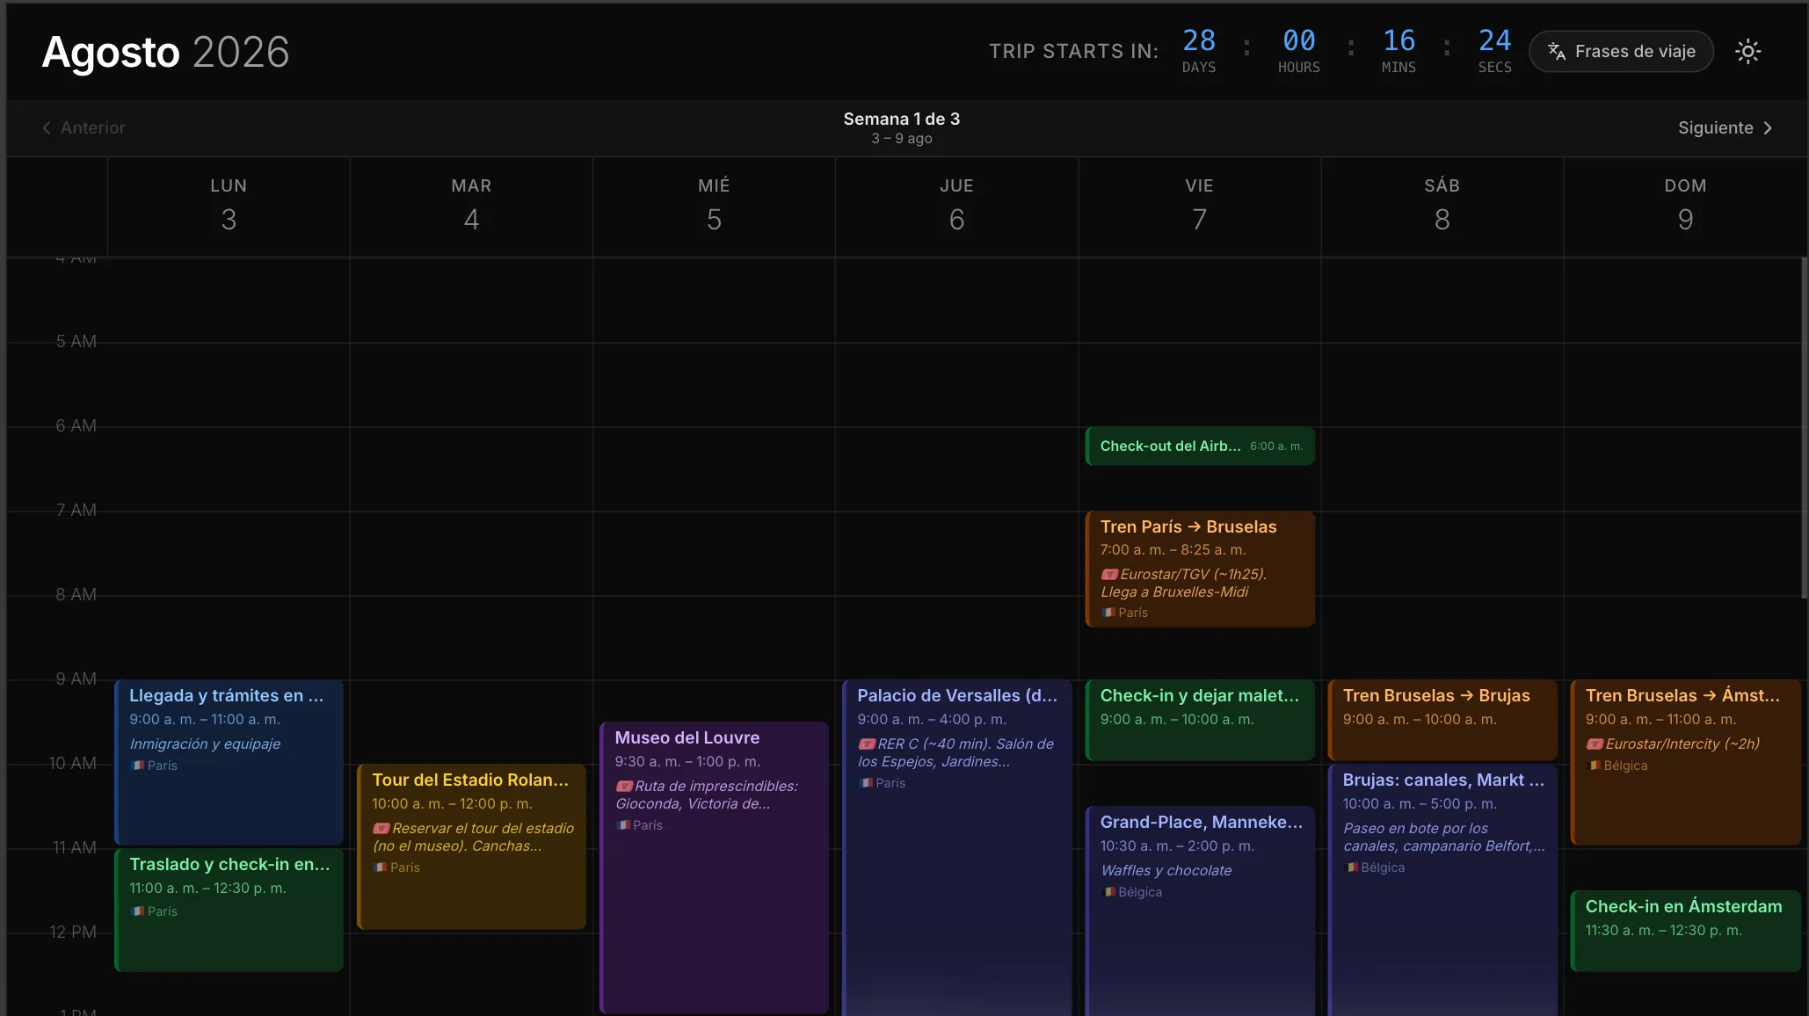Select the SÁB 8 day header
1809x1016 pixels.
point(1442,206)
